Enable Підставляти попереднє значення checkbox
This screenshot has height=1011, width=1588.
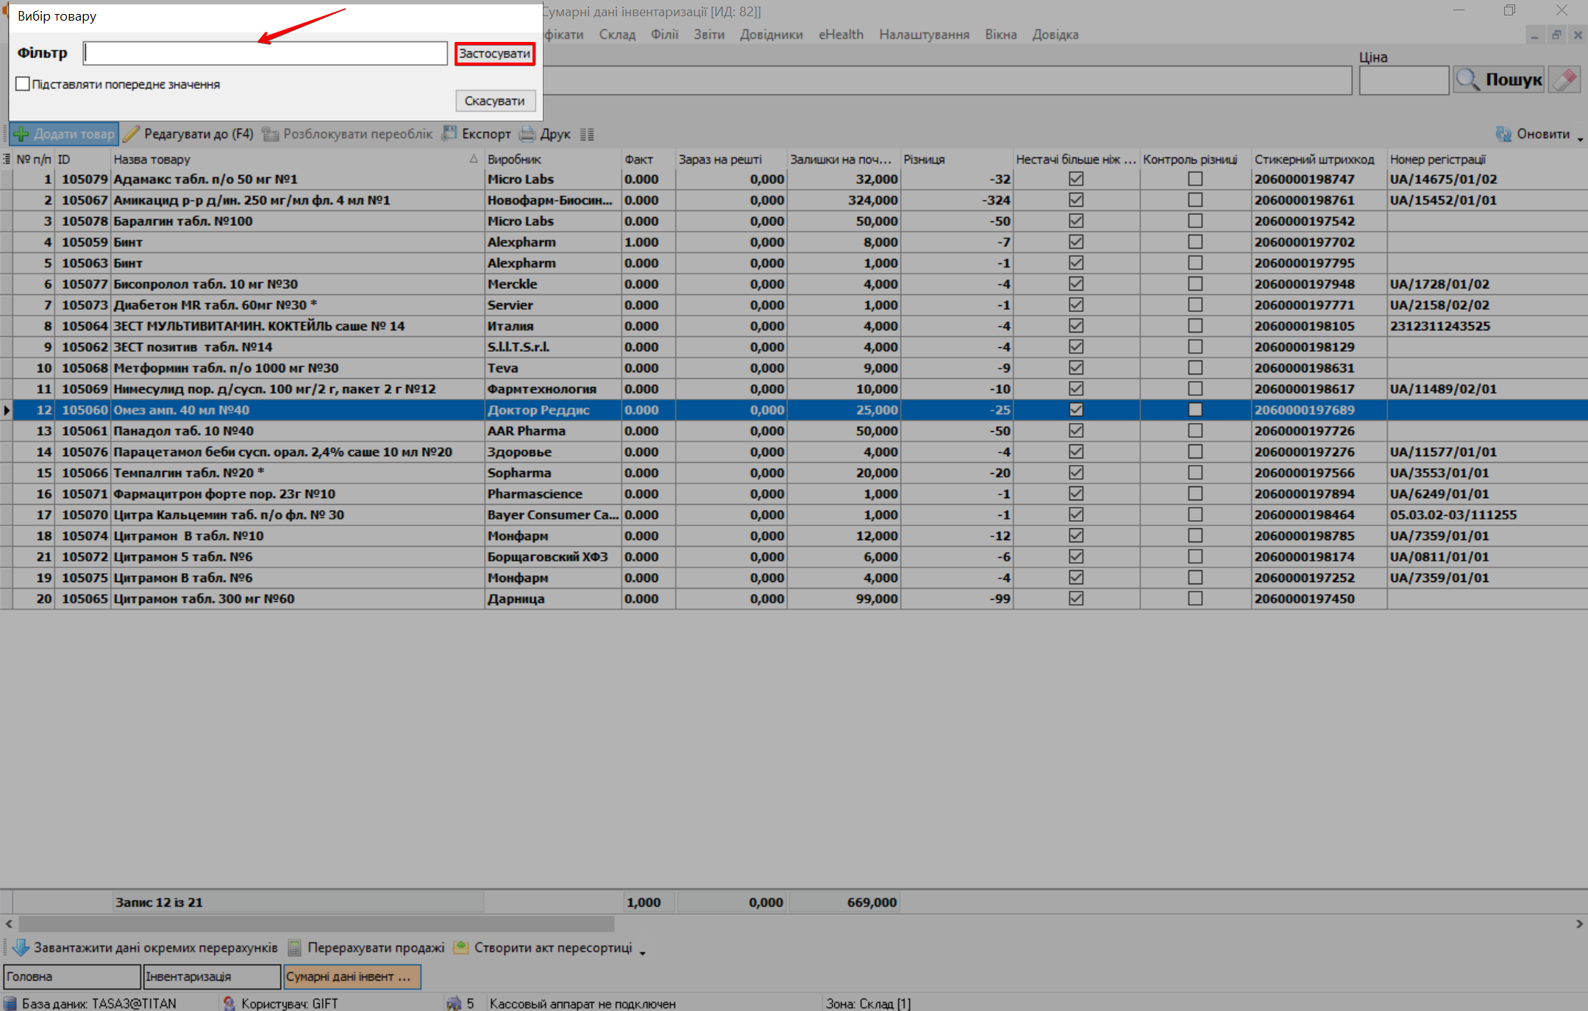(x=23, y=85)
